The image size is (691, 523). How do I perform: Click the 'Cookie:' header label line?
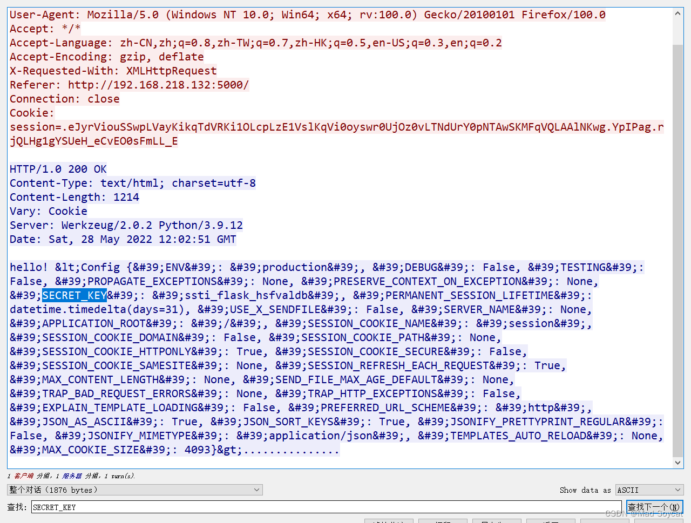point(32,113)
